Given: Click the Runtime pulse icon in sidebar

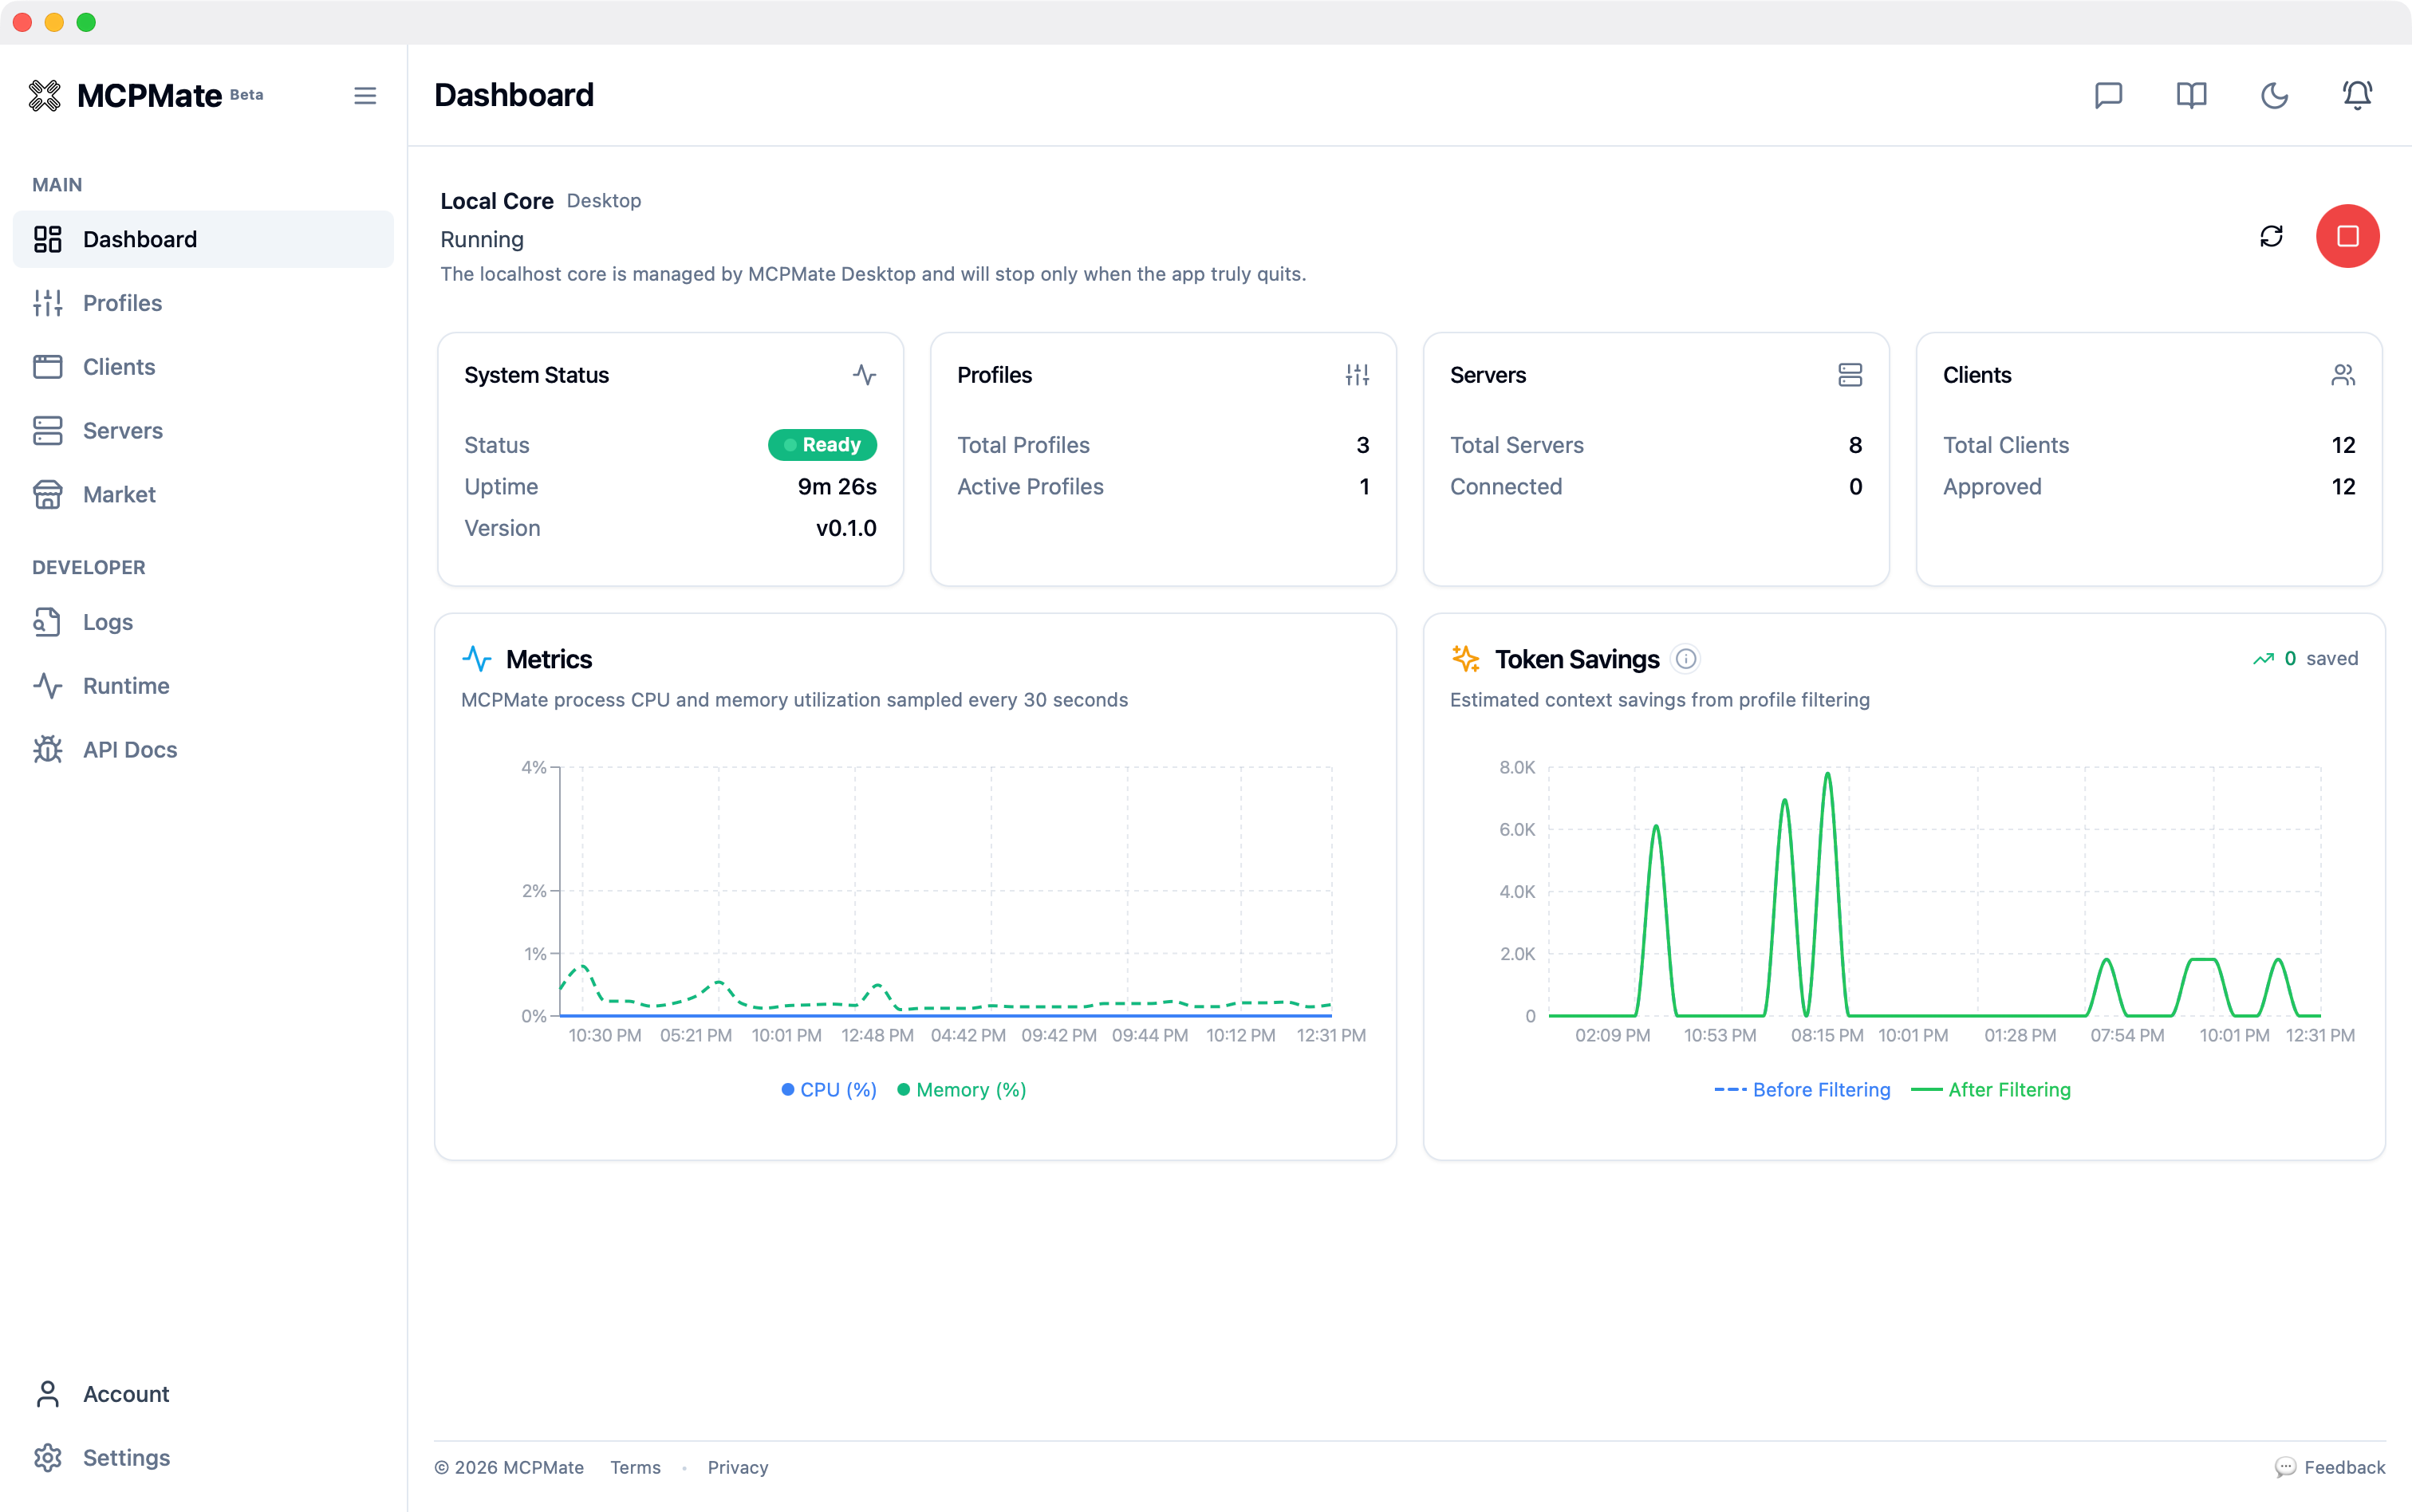Looking at the screenshot, I should point(48,686).
